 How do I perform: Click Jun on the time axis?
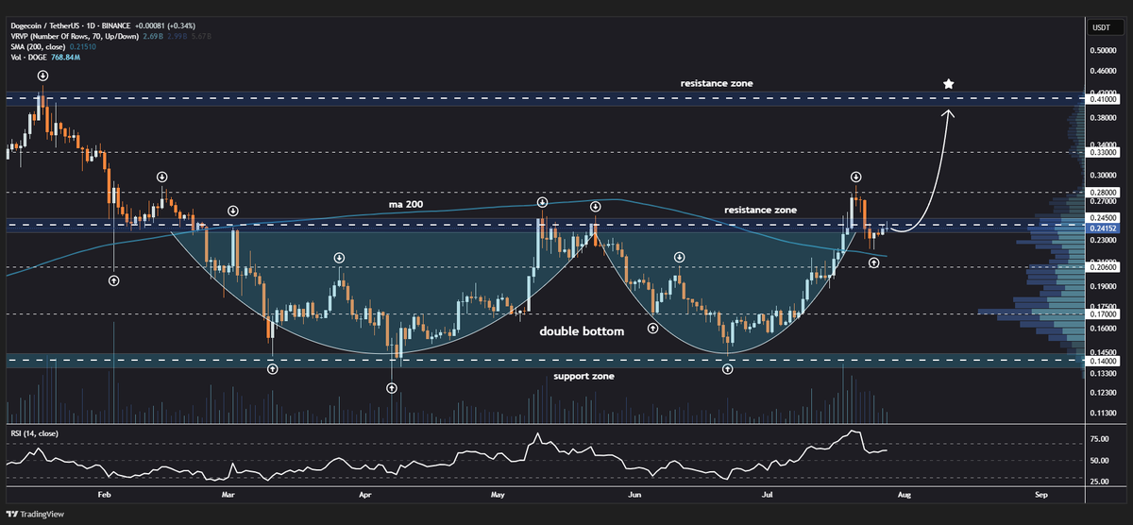(635, 493)
